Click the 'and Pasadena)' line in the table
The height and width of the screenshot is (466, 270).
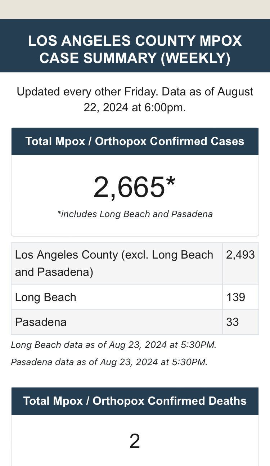[54, 272]
